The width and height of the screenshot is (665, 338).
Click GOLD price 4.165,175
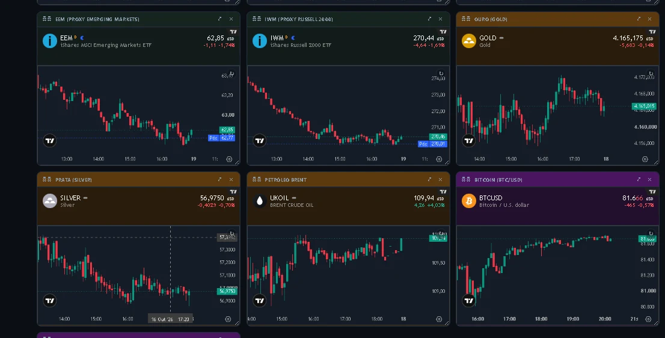pos(628,38)
